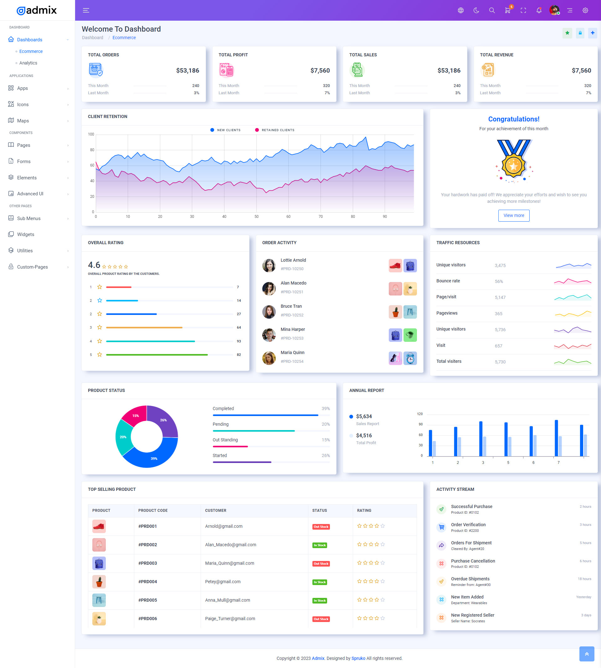Click the scroll-to-top arrow button
The image size is (601, 668).
coord(587,654)
